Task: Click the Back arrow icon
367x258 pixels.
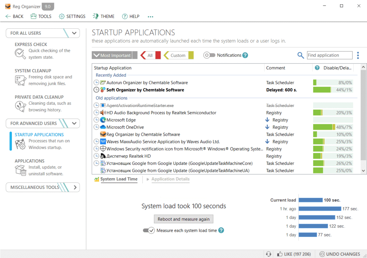Action: point(8,16)
